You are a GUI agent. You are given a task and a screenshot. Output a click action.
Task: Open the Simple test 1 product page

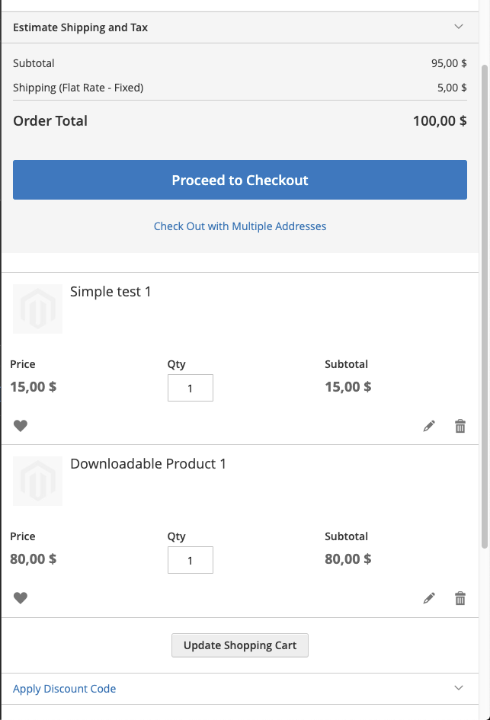tap(110, 291)
